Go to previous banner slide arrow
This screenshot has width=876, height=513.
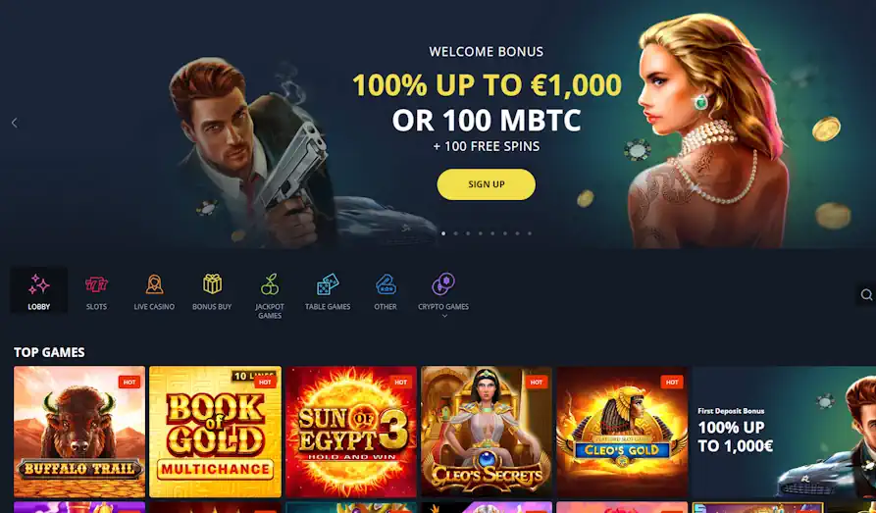(x=15, y=123)
